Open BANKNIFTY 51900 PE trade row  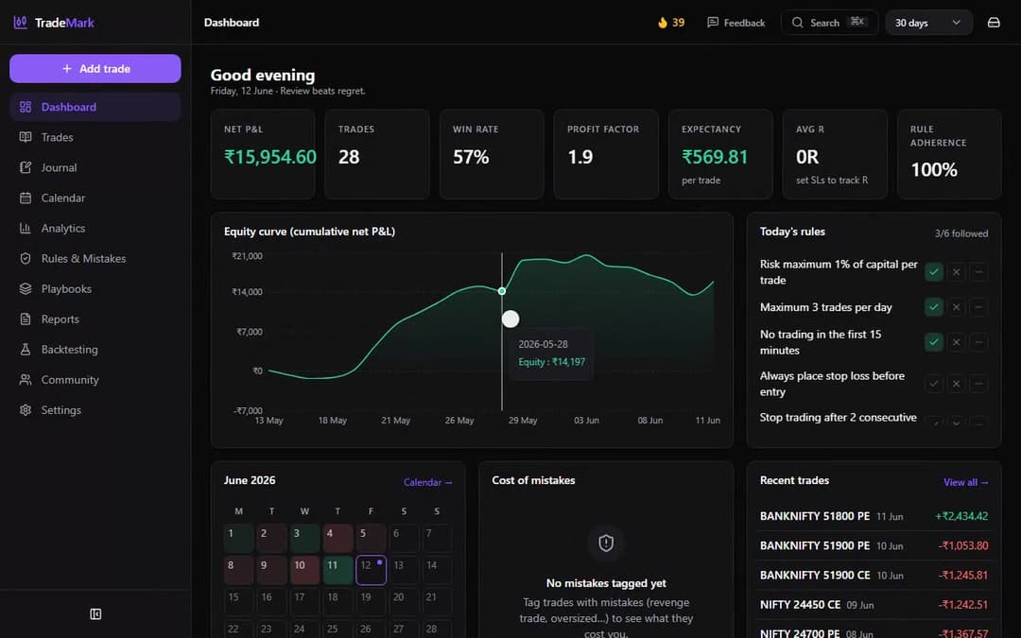click(874, 545)
